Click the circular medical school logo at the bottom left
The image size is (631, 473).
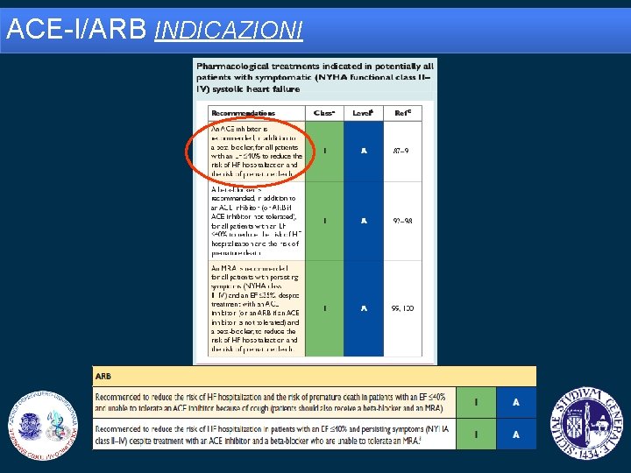[x=43, y=426]
